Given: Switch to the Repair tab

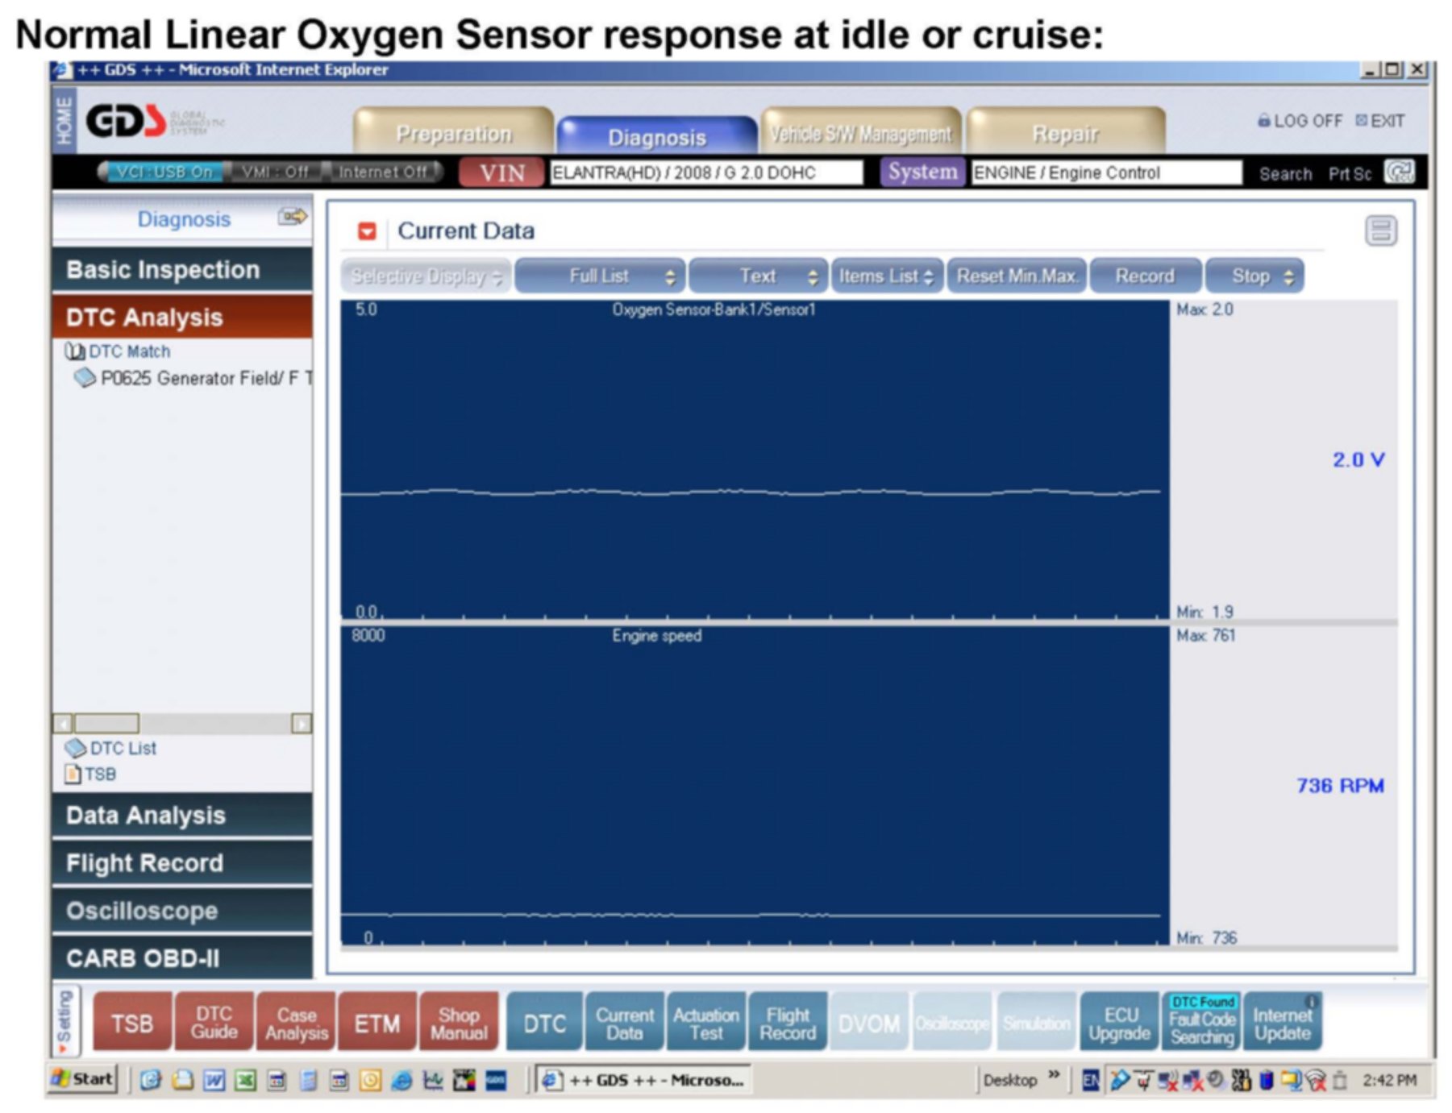Looking at the screenshot, I should (1065, 133).
